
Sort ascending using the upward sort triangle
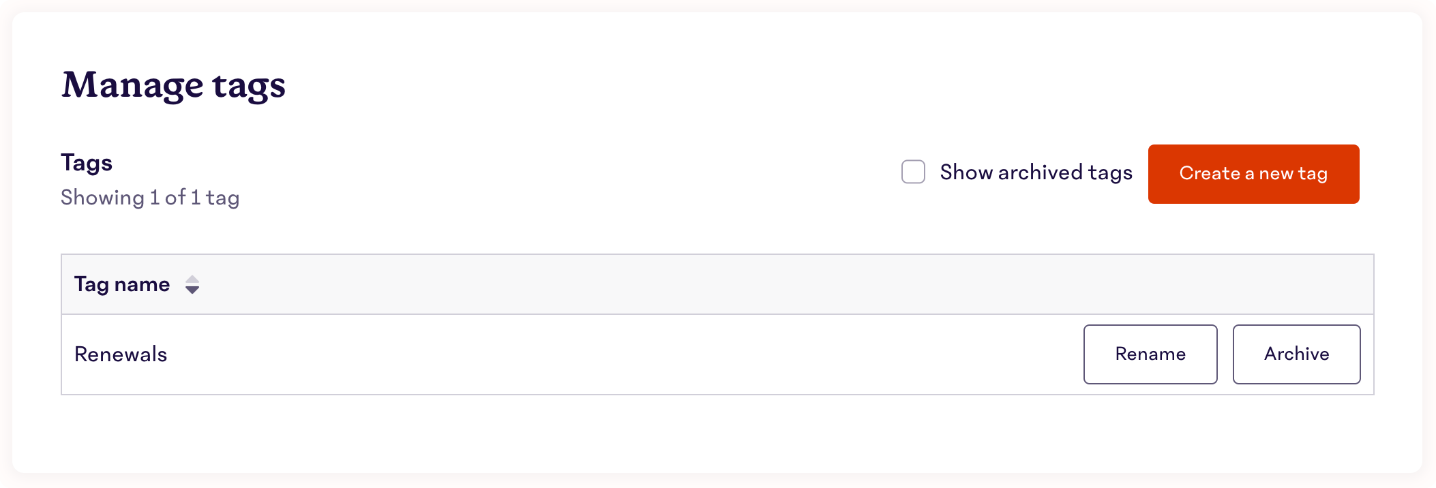pos(192,279)
